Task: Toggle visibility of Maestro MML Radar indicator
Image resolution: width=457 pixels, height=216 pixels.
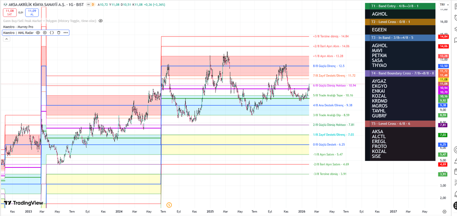Action: click(x=38, y=33)
